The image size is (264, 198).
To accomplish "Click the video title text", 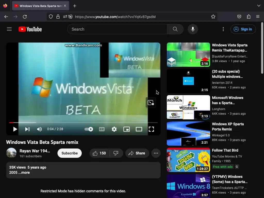I will point(42,142).
